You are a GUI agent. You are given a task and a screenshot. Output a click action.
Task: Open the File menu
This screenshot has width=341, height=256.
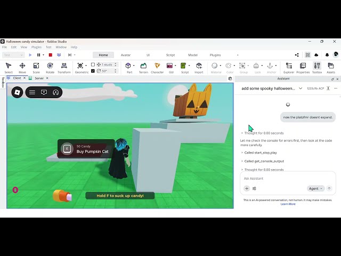(4, 47)
